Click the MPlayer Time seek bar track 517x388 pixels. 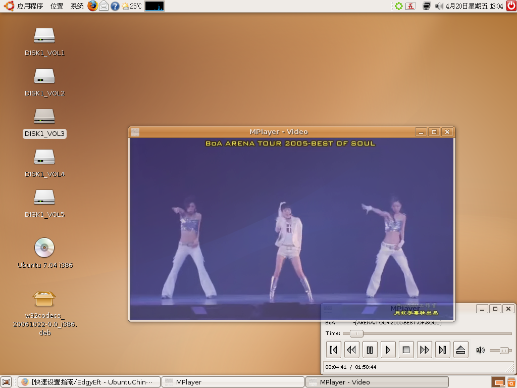pos(427,333)
